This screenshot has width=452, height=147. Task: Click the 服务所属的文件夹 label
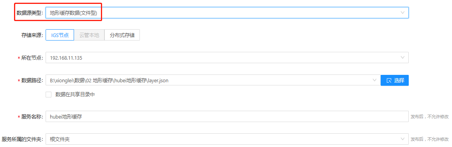click(x=23, y=139)
